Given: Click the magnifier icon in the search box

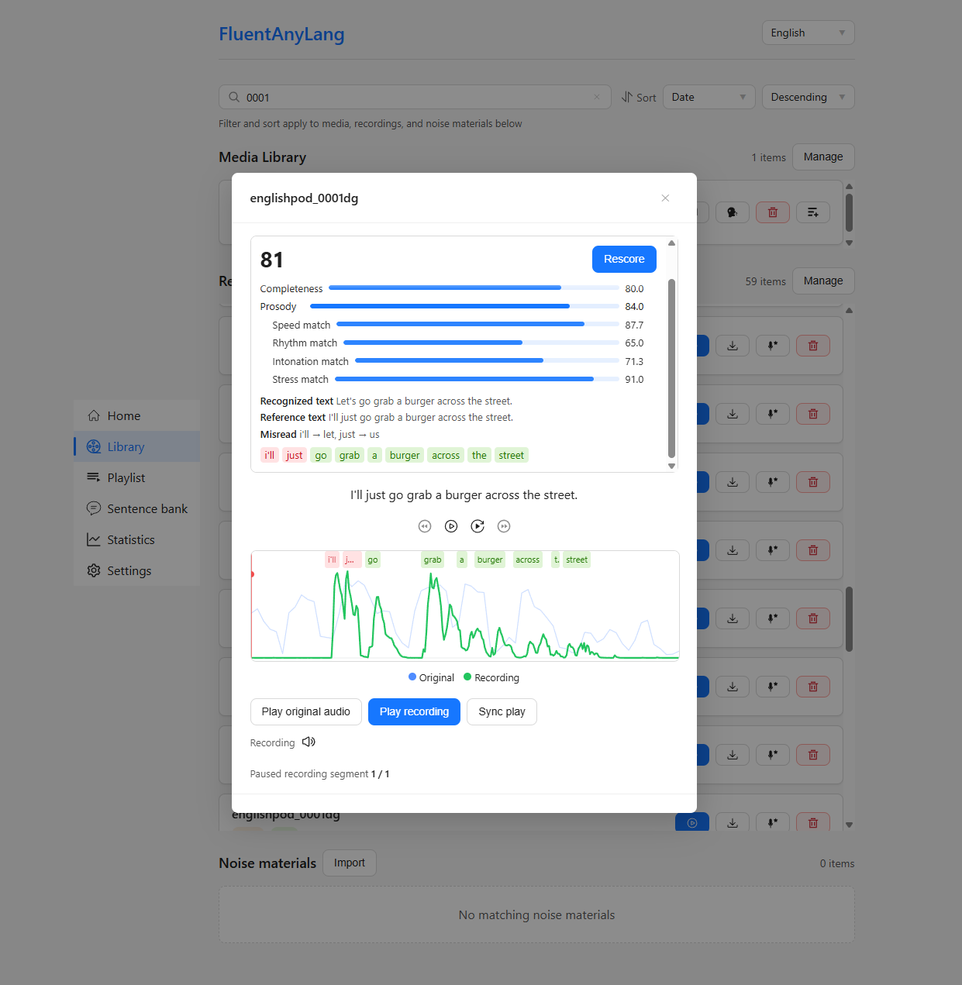Looking at the screenshot, I should pos(234,97).
